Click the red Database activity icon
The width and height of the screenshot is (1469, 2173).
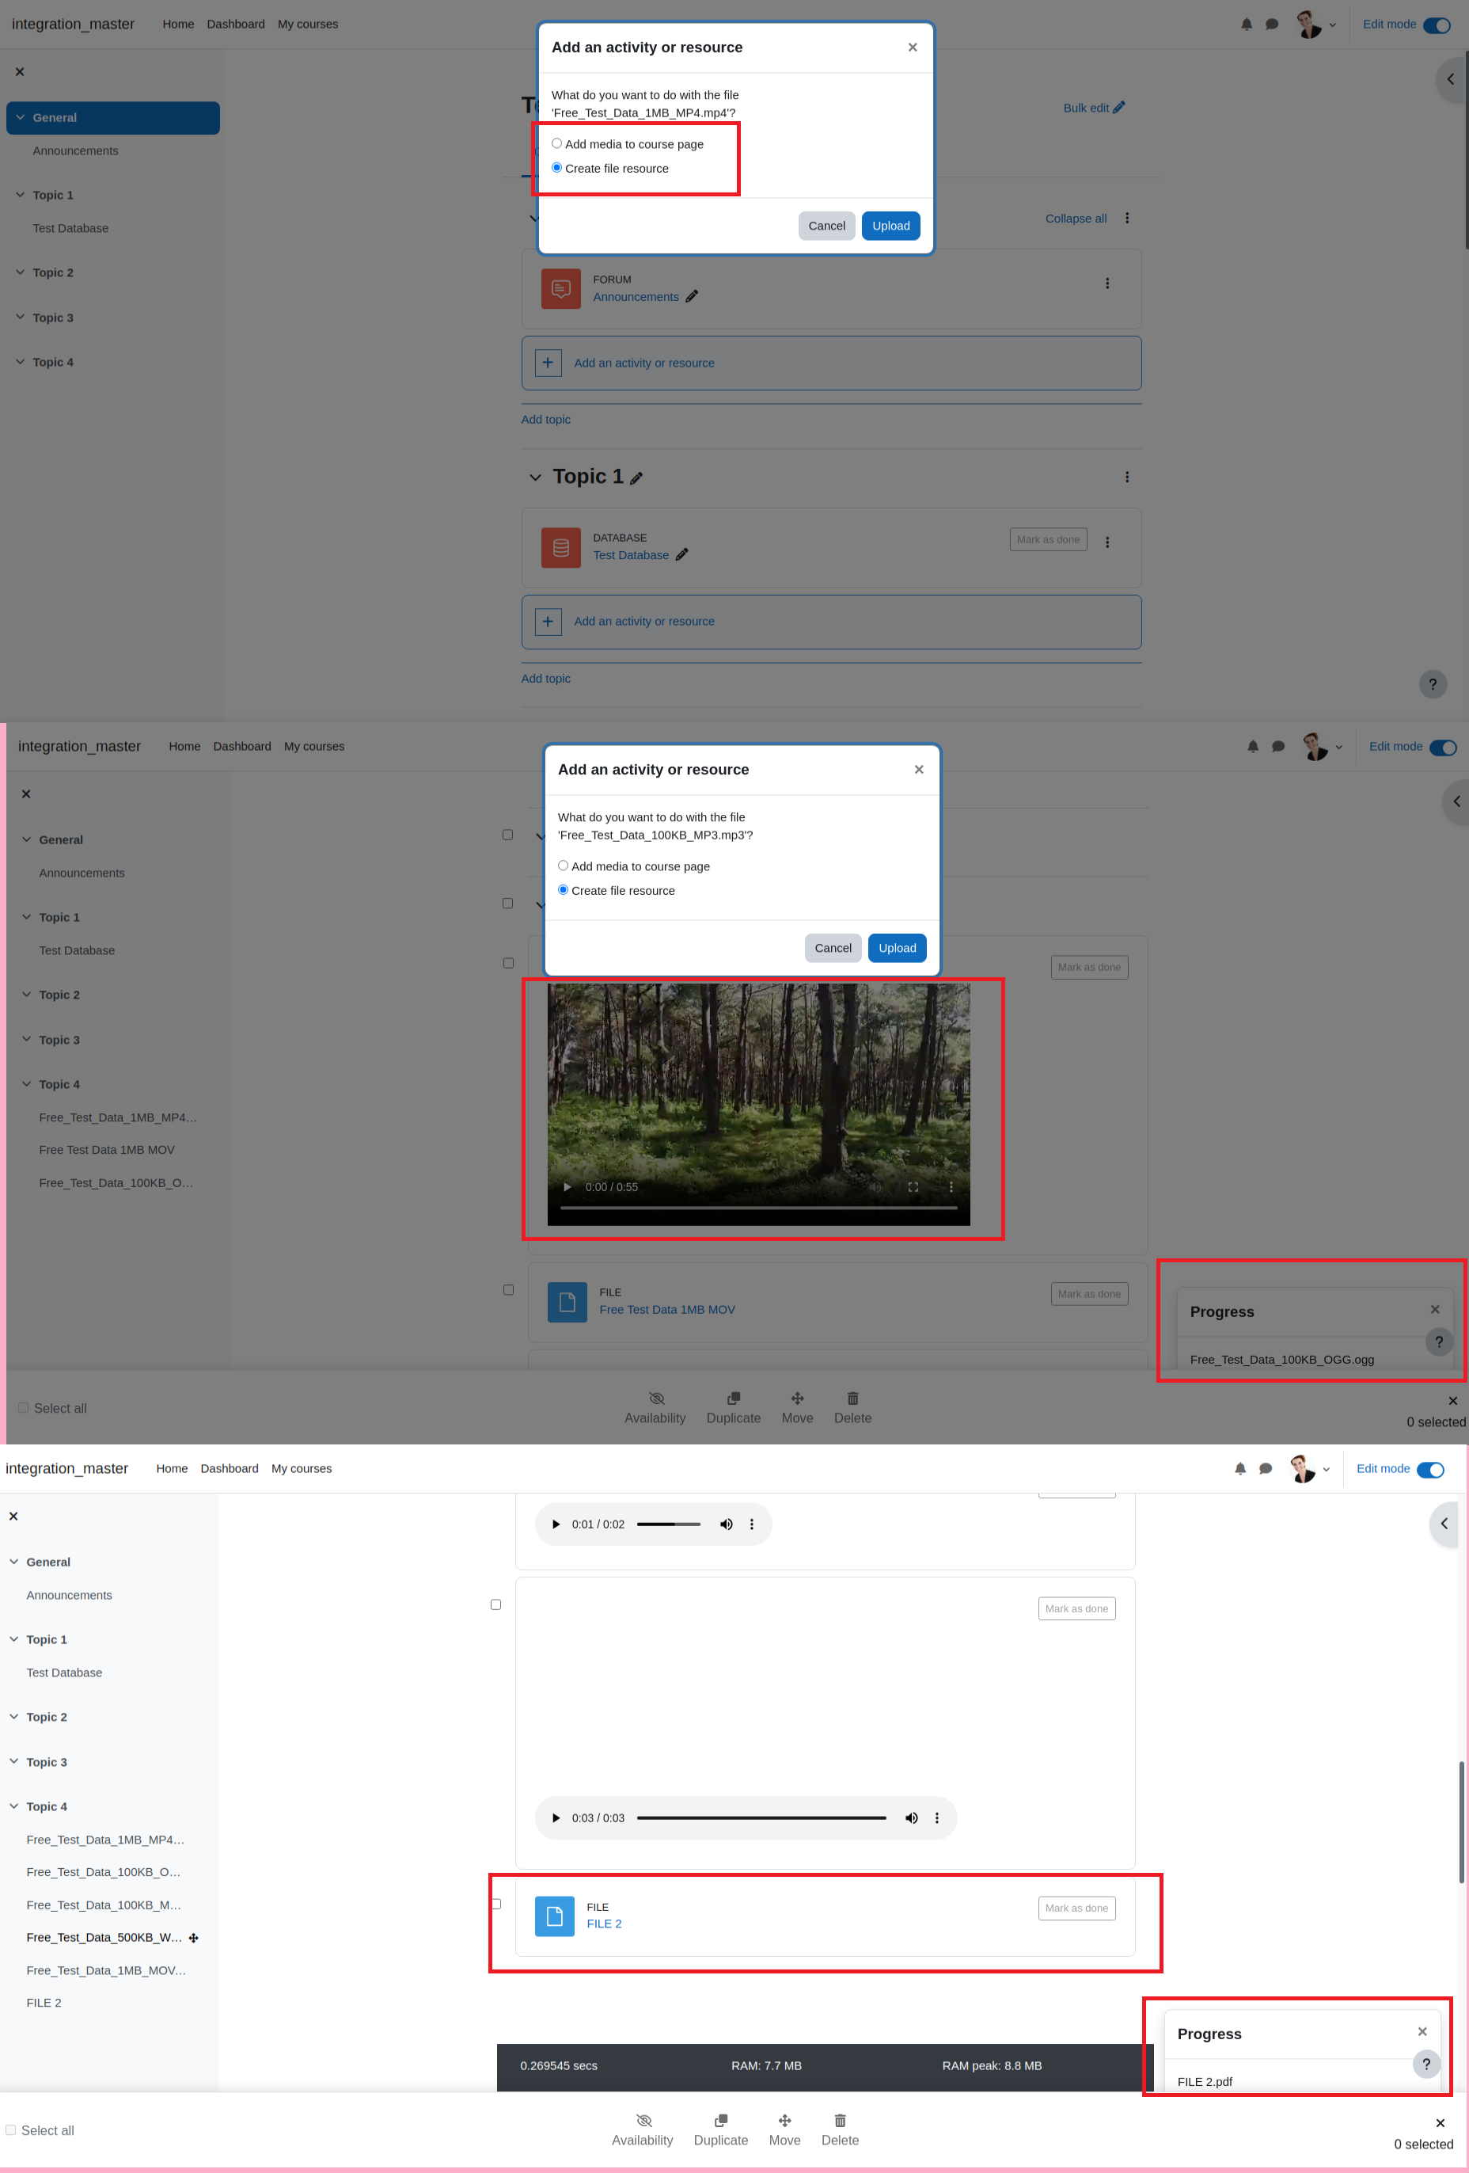(560, 548)
